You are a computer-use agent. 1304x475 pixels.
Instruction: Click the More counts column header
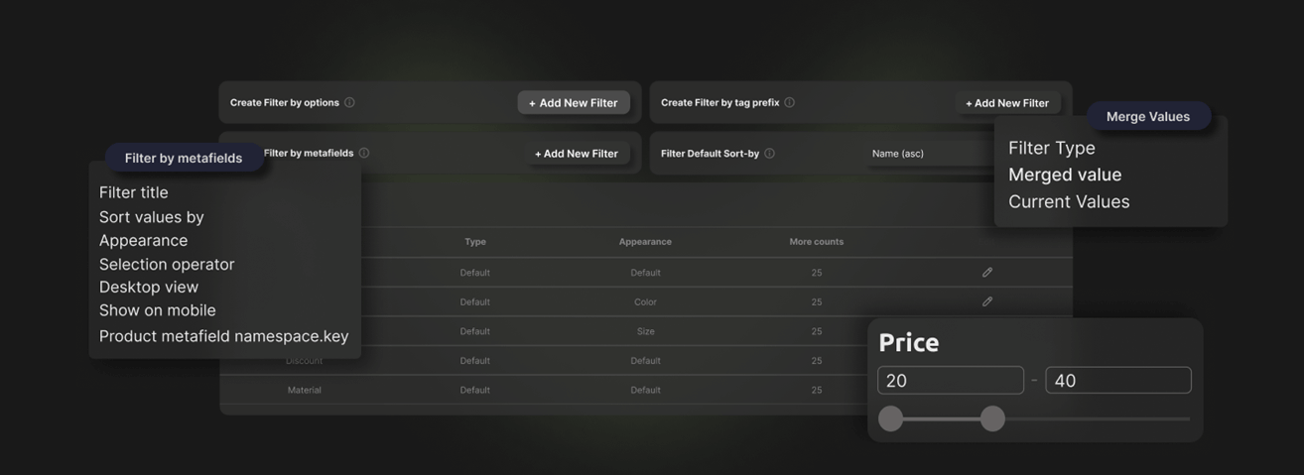[816, 242]
